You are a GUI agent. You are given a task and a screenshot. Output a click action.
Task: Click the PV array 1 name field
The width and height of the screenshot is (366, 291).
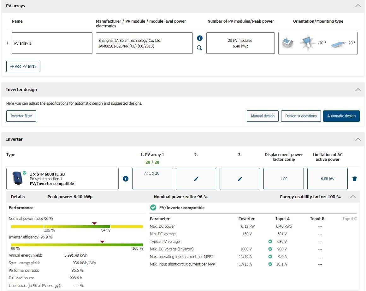coord(52,43)
